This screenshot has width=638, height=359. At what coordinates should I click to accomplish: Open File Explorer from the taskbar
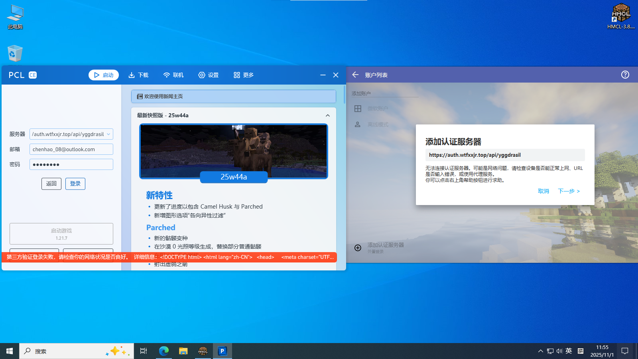click(183, 351)
